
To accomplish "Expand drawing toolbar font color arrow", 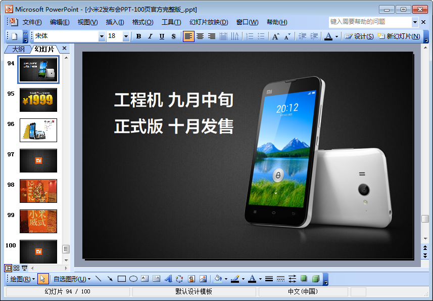I will tap(260, 279).
